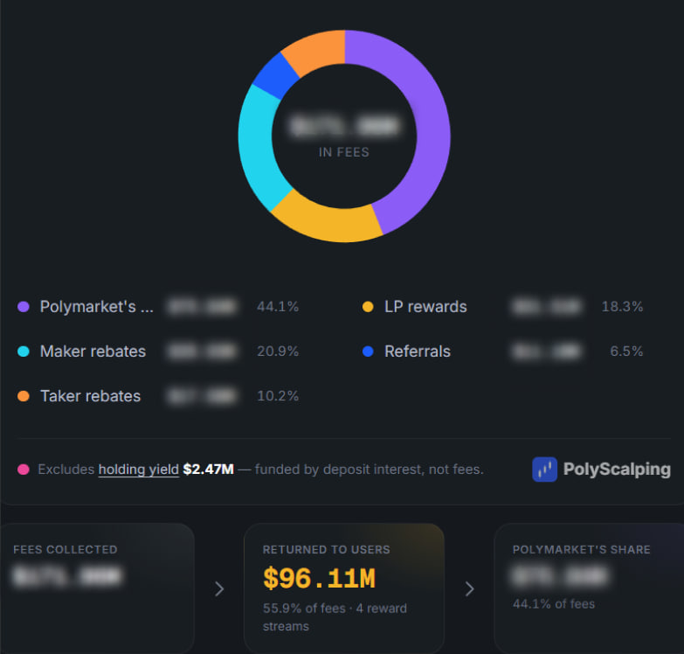This screenshot has height=654, width=684.
Task: Click the pink holding yield dot
Action: (23, 470)
